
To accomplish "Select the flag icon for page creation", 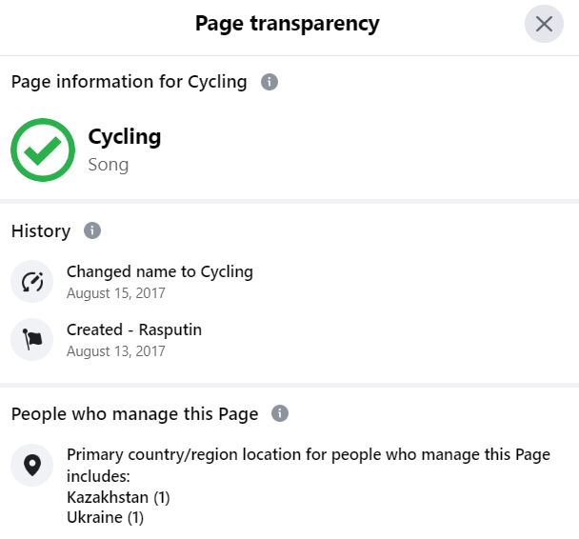I will click(32, 339).
